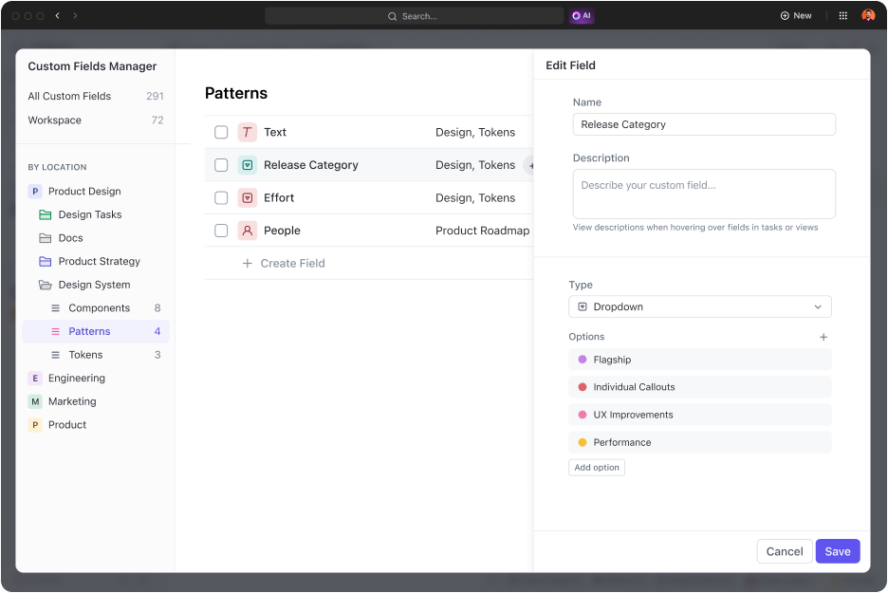Viewport: 888px width, 593px height.
Task: Click the People field type icon
Action: (247, 230)
